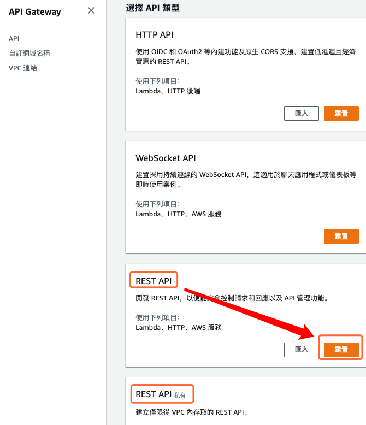Click the highlighted REST API heading
This screenshot has height=425, width=366.
tap(154, 281)
